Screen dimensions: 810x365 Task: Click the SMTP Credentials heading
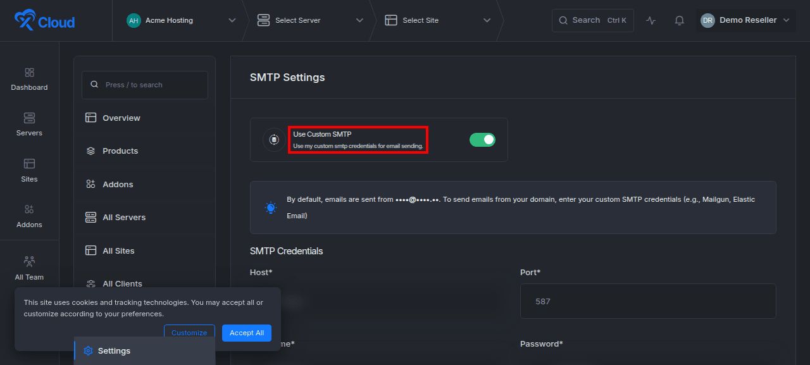coord(287,251)
